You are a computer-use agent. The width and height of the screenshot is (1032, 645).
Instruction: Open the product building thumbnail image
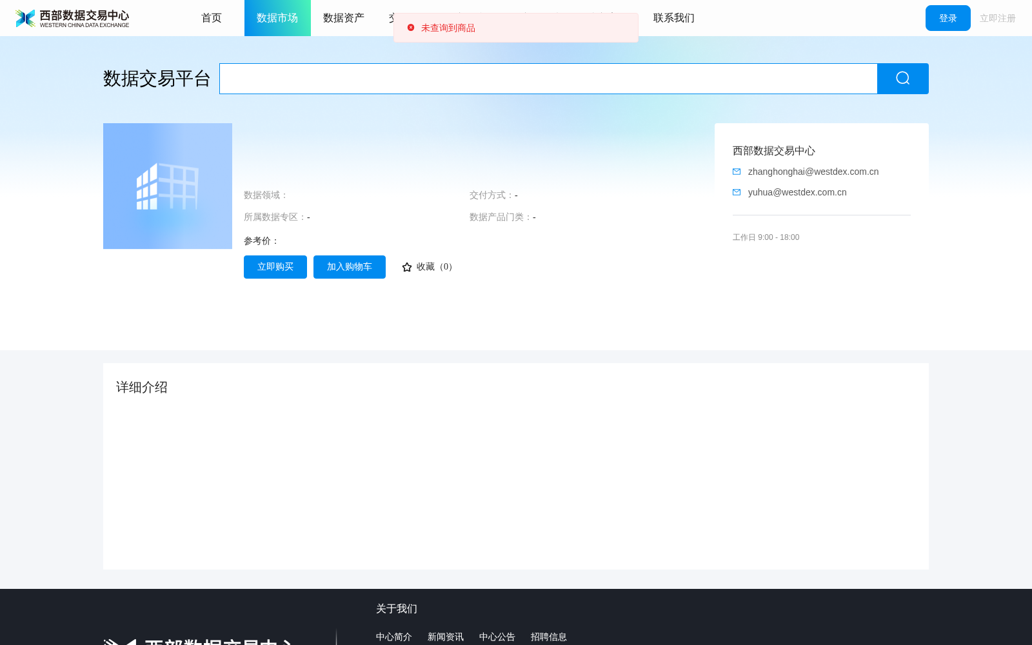(168, 186)
